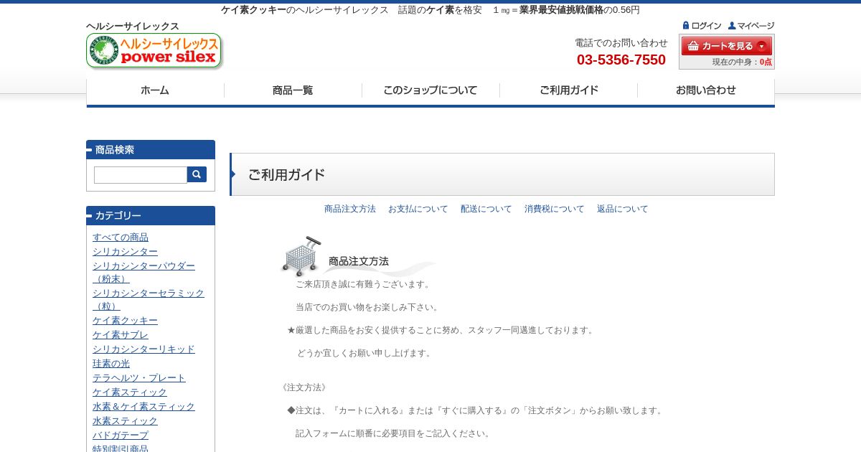Open the ホーム navigation tab

tap(155, 90)
